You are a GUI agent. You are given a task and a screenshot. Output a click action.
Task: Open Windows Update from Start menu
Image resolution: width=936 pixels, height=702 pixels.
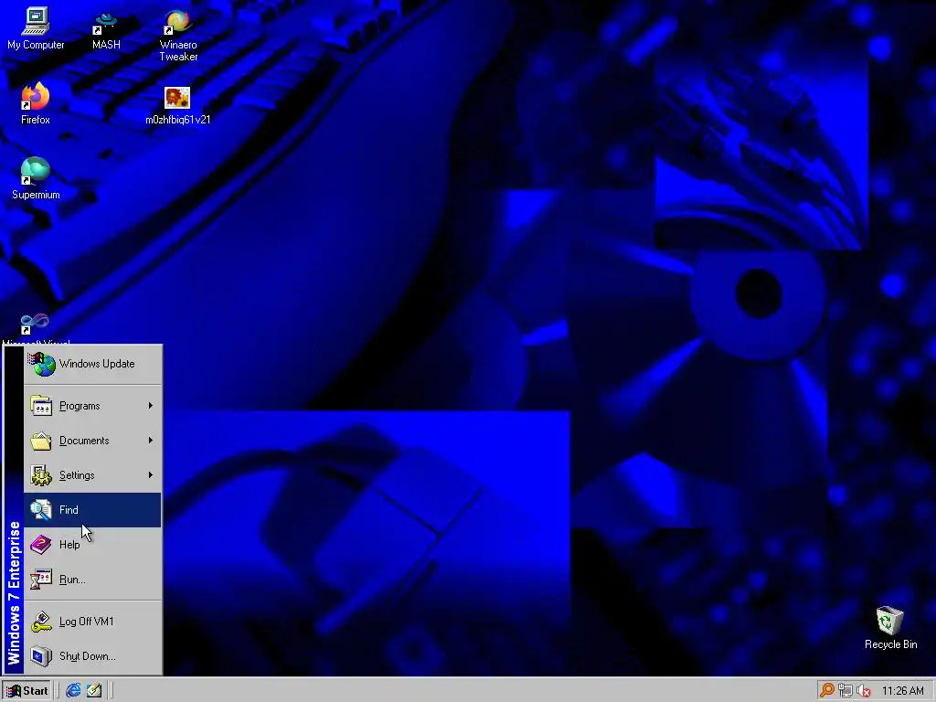pyautogui.click(x=92, y=364)
